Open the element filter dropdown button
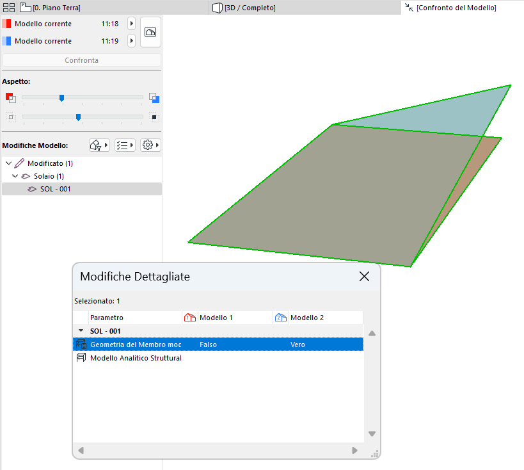Viewport: 524px width, 470px height. [99, 145]
